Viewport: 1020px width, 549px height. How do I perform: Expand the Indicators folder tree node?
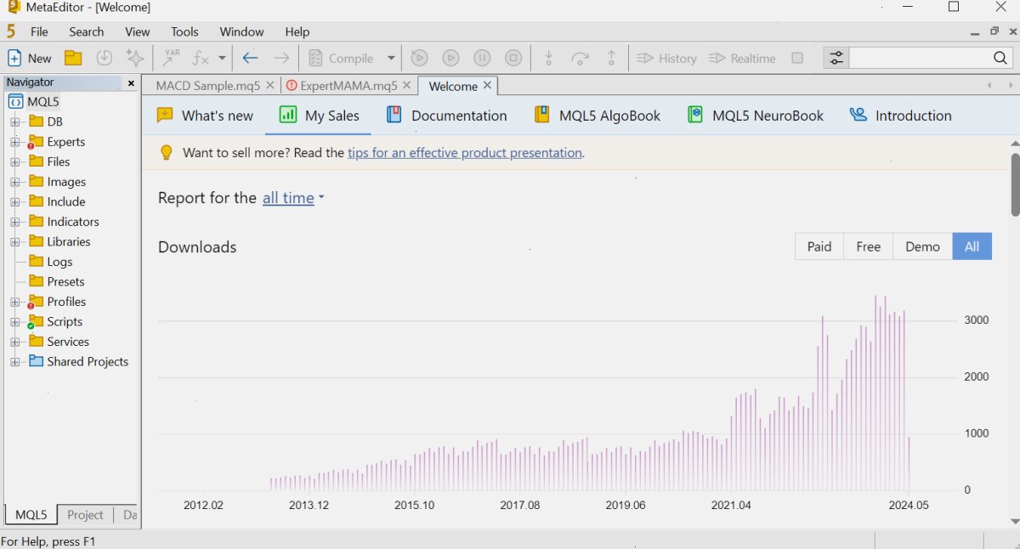[x=14, y=222]
